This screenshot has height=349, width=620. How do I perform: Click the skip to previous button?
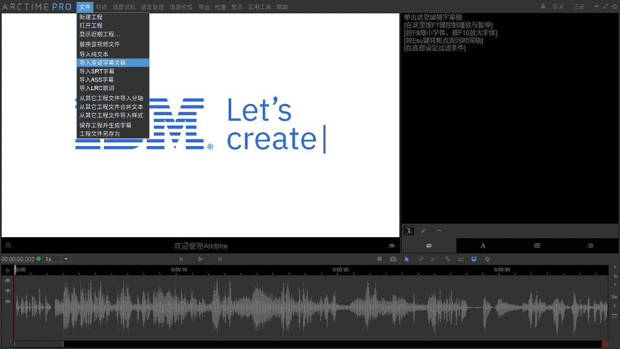181,259
